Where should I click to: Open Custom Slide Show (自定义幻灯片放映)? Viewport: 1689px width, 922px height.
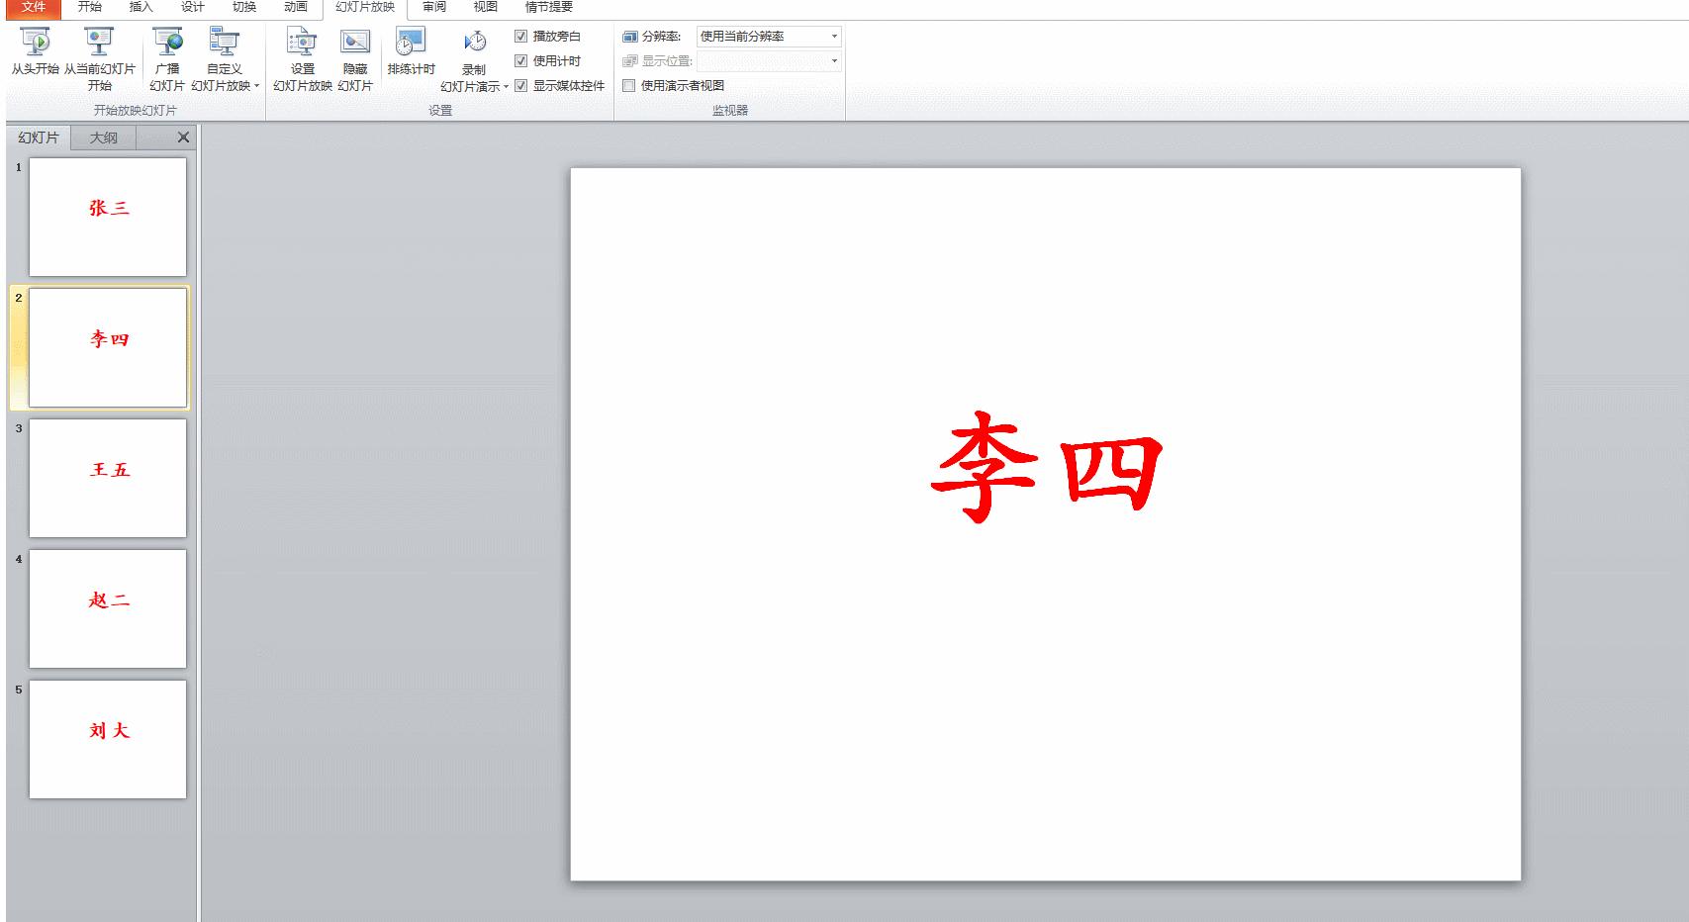click(225, 59)
